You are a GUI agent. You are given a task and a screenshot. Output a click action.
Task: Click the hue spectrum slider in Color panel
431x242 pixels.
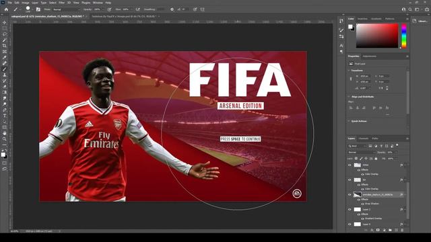coord(404,36)
